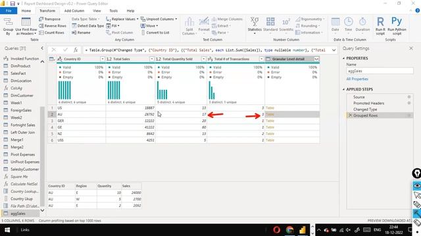
Task: Click the Windows Start button
Action: coord(7,230)
